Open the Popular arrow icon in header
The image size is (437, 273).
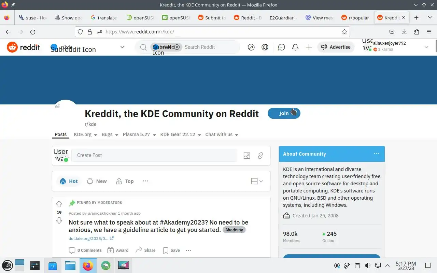(251, 47)
